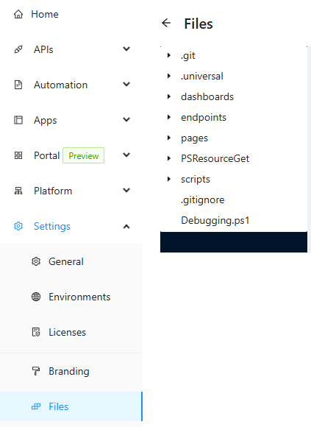Click the Preview badge next to Portal
Viewport: 311px width, 427px height.
[x=84, y=155]
